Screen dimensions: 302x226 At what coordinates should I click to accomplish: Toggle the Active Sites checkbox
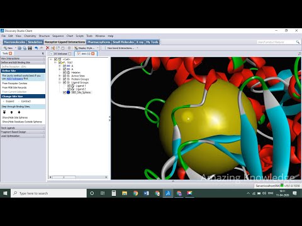64,76
